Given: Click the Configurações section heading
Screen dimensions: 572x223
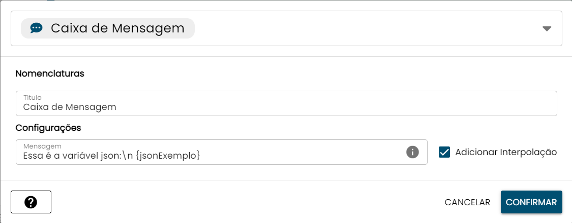Looking at the screenshot, I should 48,128.
